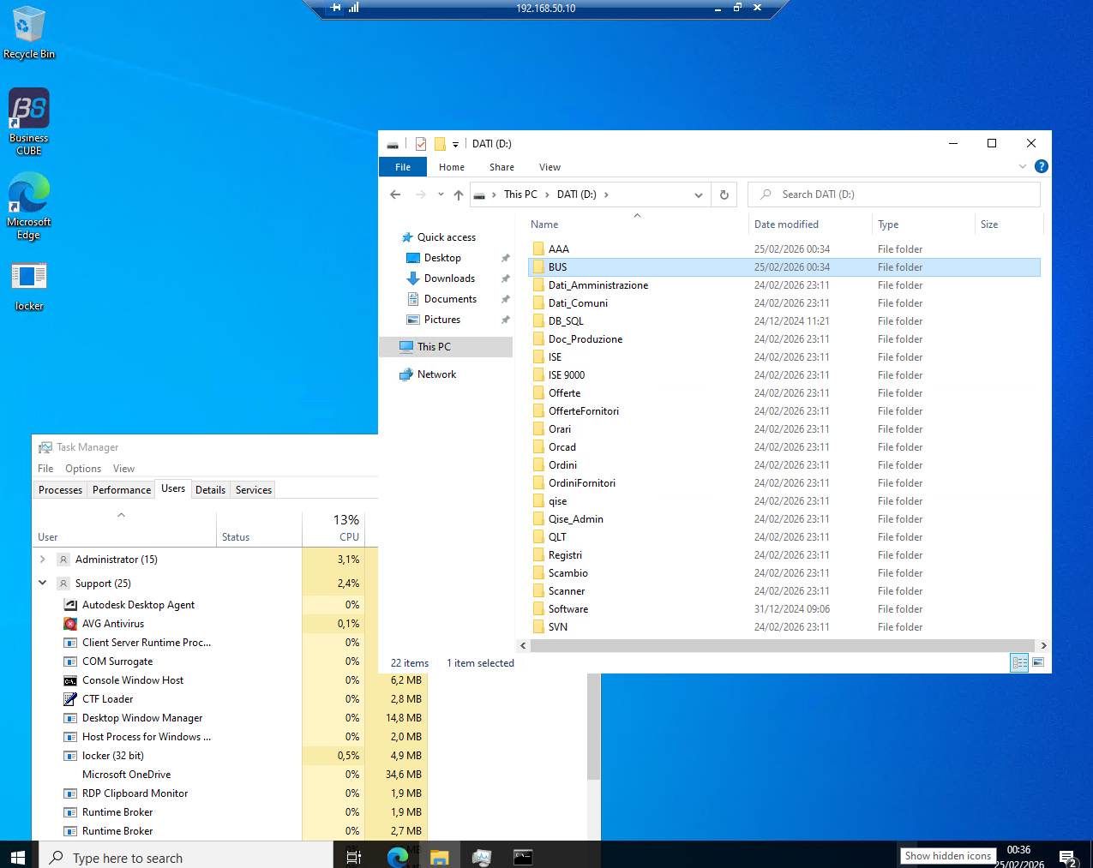
Task: Go back in File Explorer navigation
Action: tap(395, 195)
